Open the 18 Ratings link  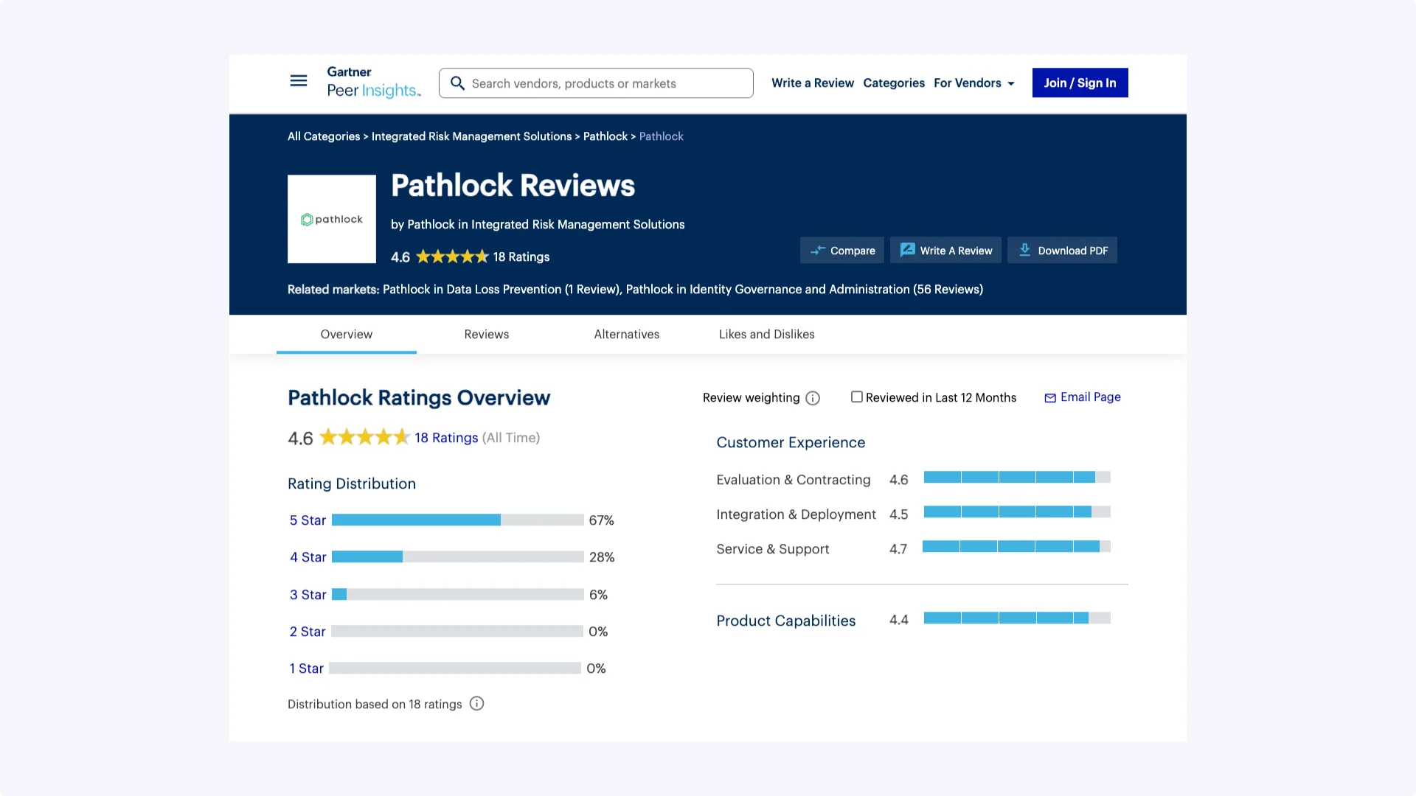tap(446, 438)
